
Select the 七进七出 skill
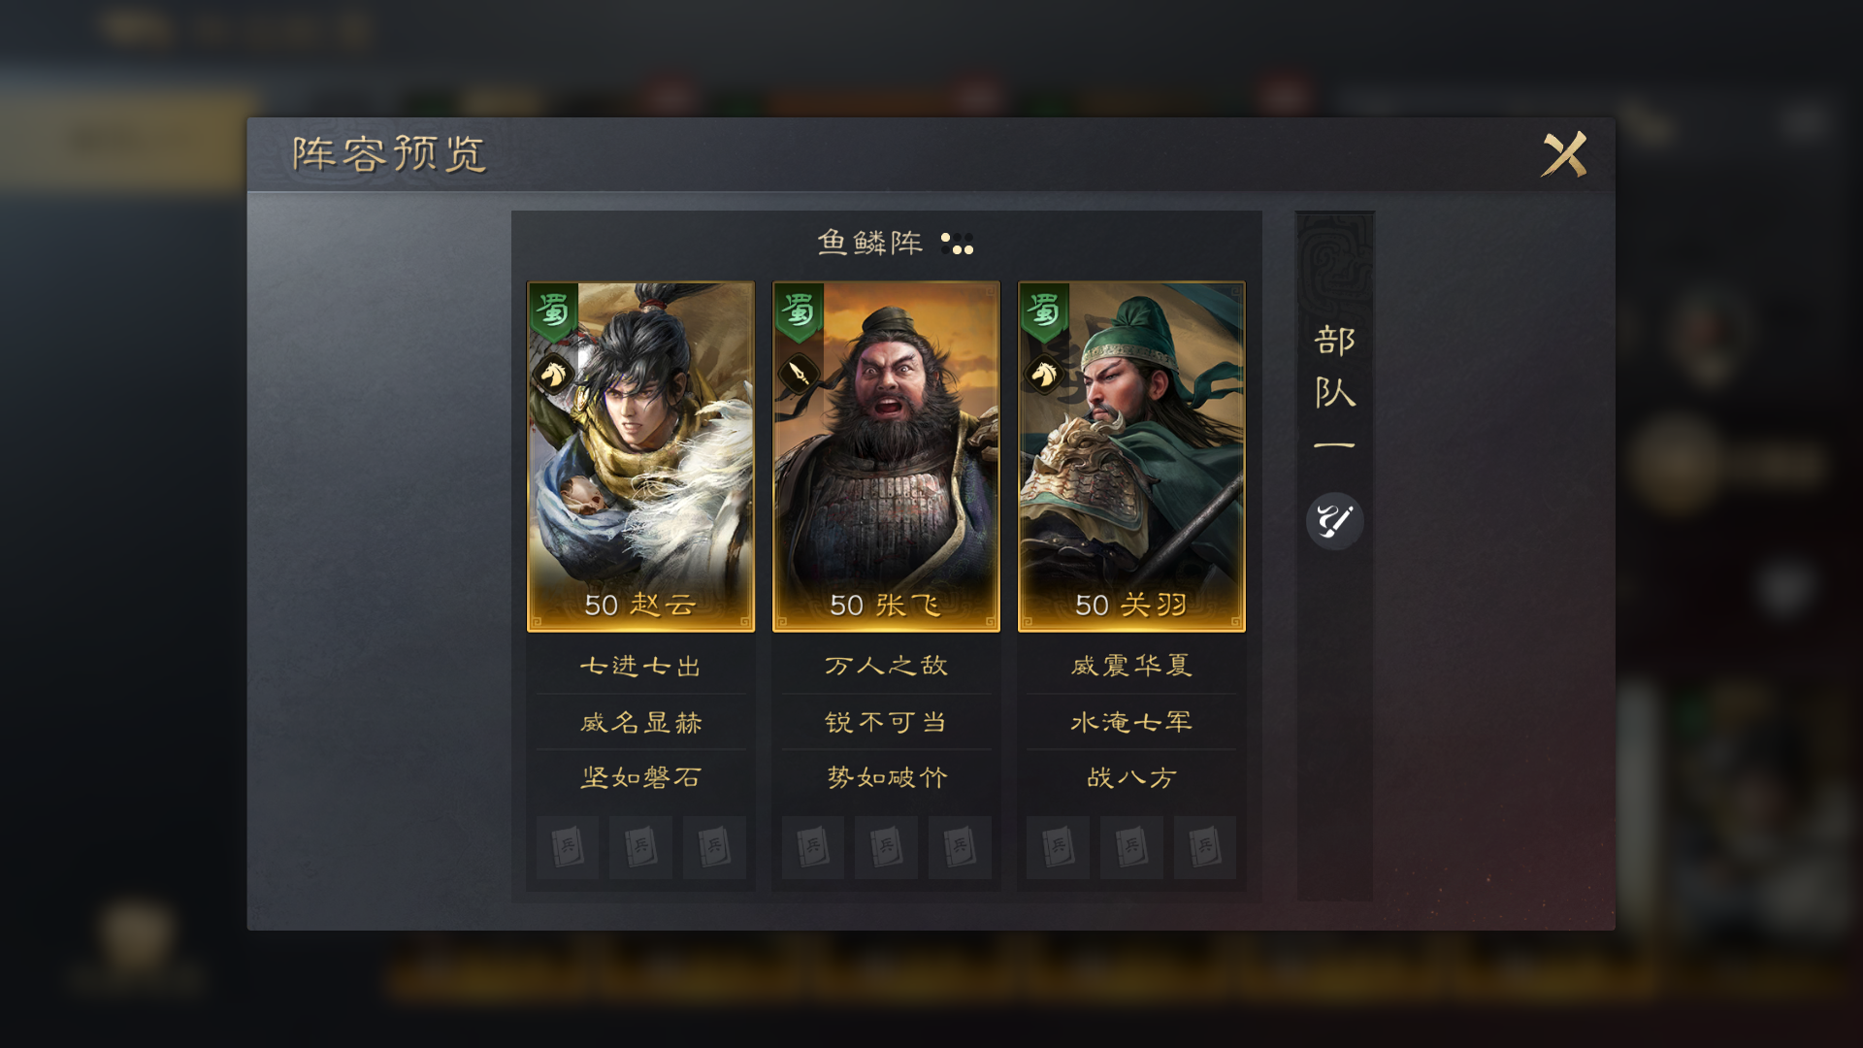click(640, 666)
